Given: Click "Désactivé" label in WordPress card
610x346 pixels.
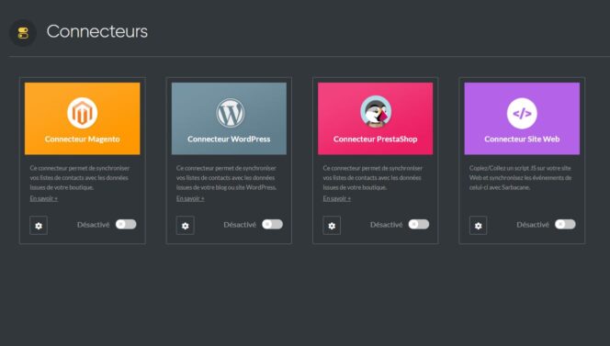Looking at the screenshot, I should click(240, 225).
